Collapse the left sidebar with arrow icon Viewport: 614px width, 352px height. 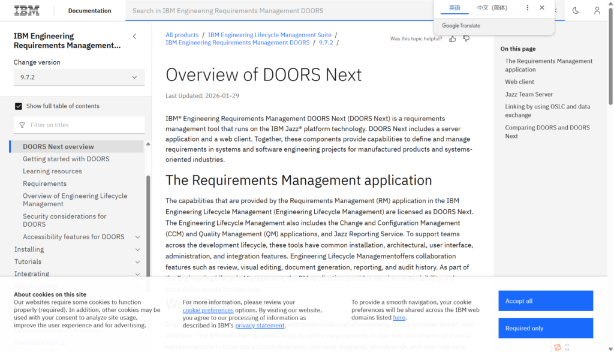coord(134,37)
